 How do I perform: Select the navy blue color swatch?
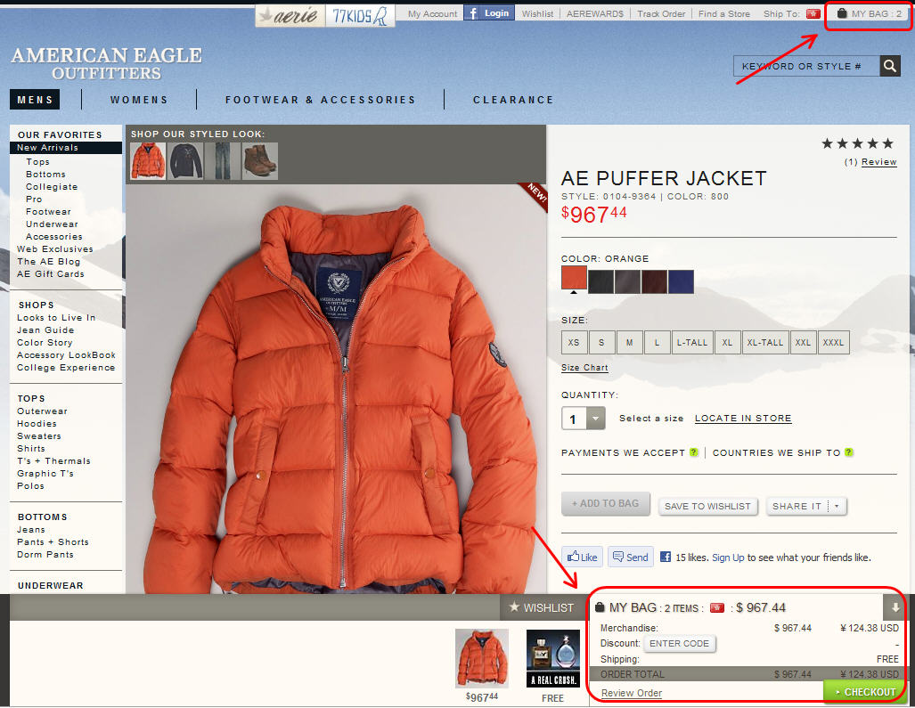[681, 281]
